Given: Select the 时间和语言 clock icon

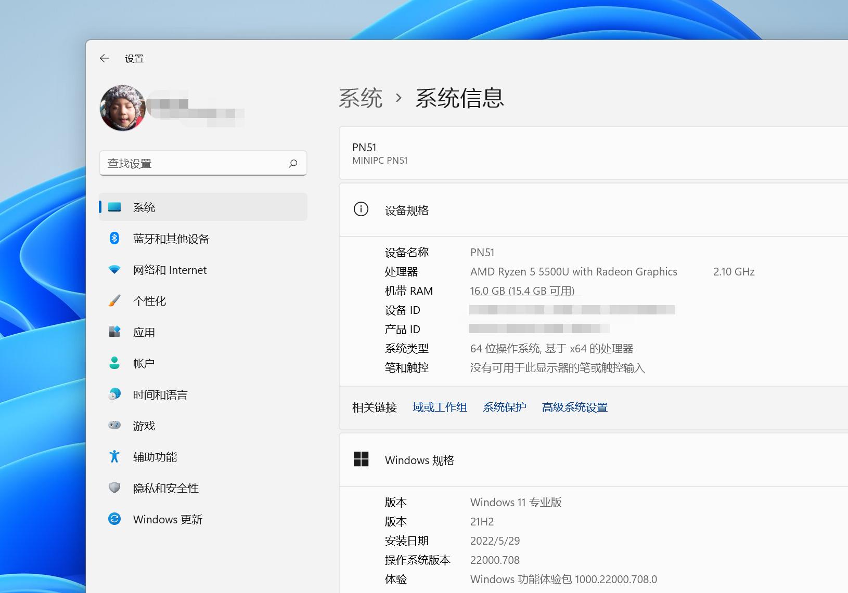Looking at the screenshot, I should click(115, 394).
